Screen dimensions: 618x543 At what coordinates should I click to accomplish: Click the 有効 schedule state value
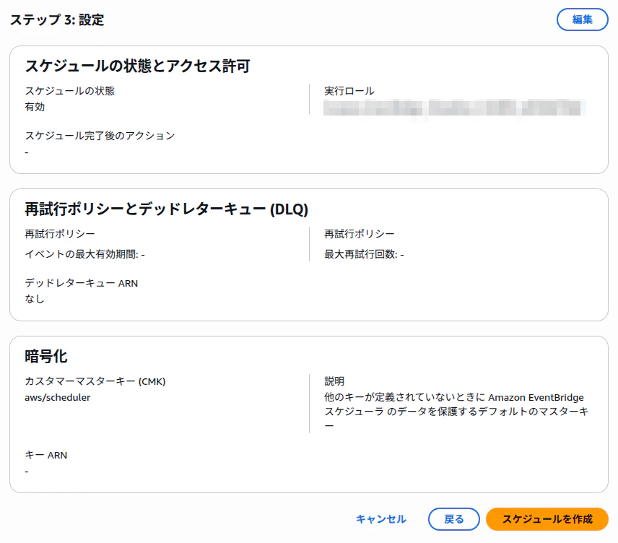tap(35, 107)
